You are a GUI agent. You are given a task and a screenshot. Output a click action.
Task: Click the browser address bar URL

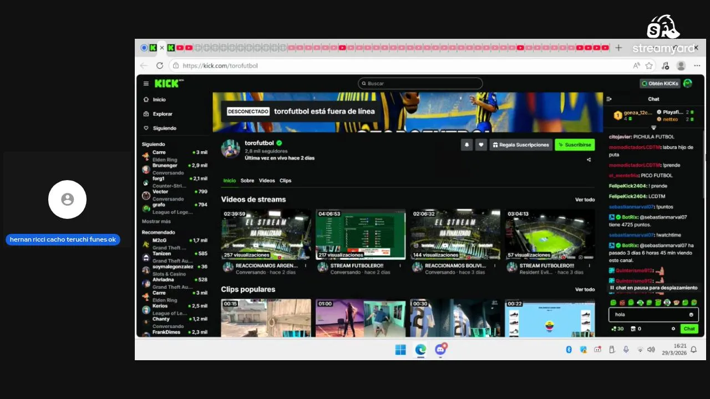[220, 65]
